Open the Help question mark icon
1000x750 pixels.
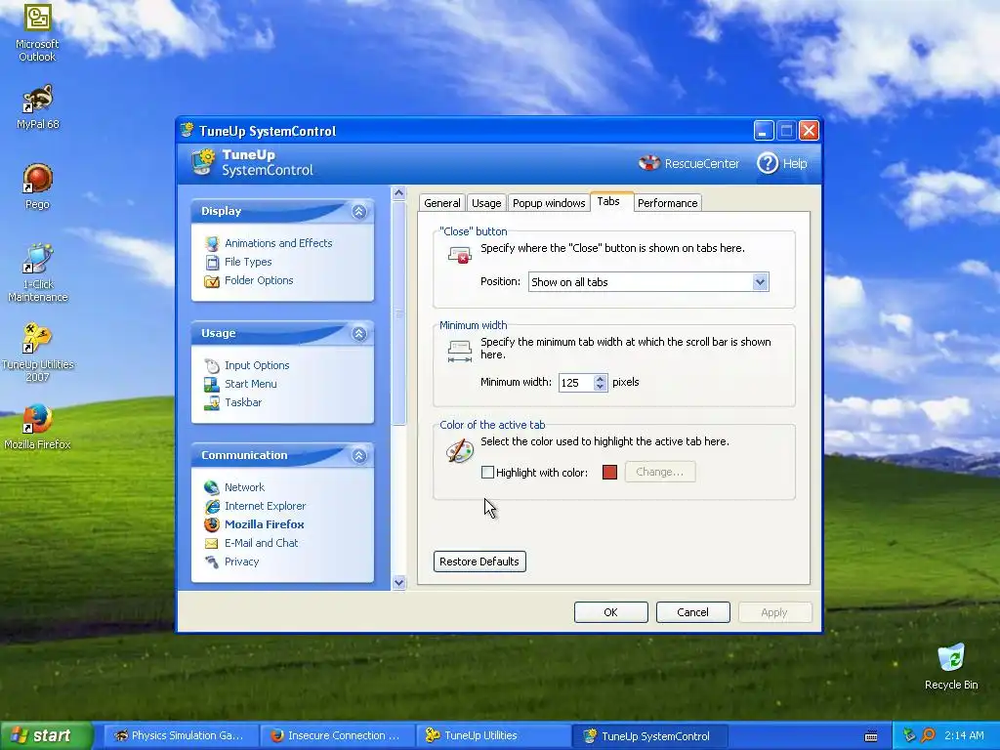coord(768,163)
